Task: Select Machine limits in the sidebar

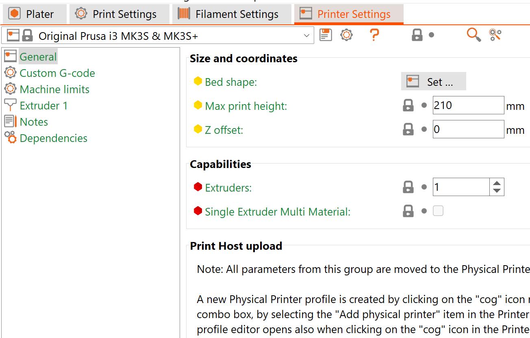Action: [x=54, y=89]
